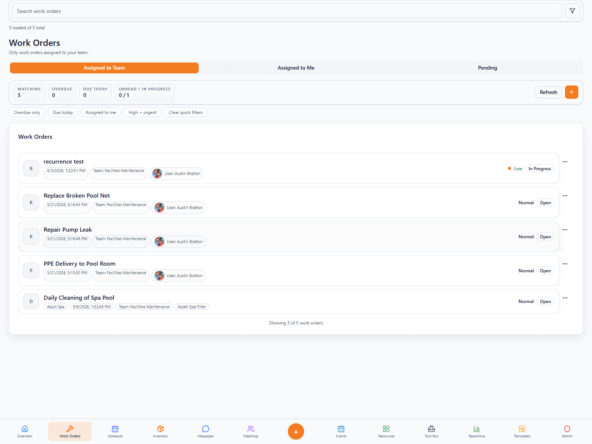Open the Overview section from bottom navigation
Image resolution: width=592 pixels, height=444 pixels.
[x=24, y=431]
